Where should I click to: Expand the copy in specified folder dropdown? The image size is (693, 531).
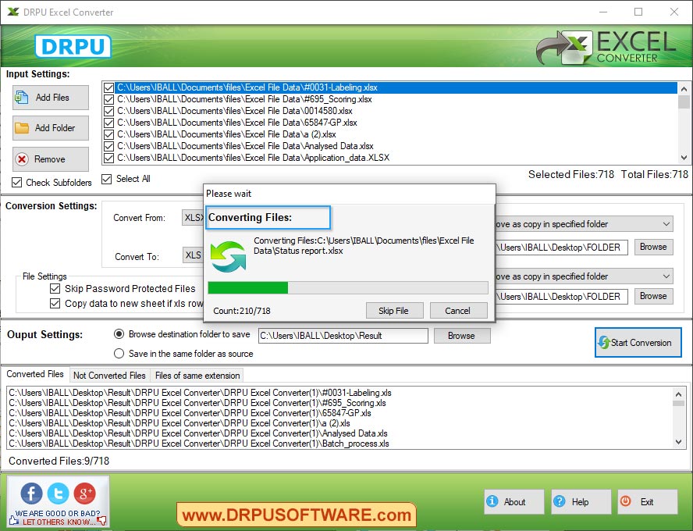667,223
